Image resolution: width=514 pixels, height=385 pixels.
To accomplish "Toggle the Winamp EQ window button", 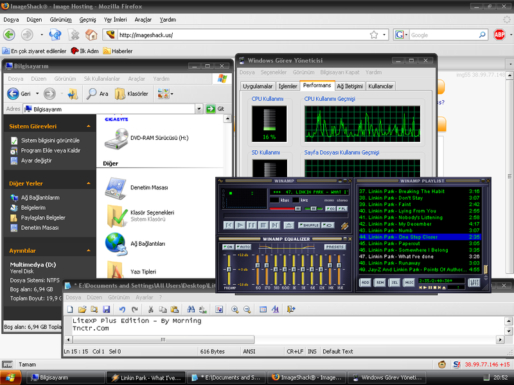I will (x=330, y=209).
